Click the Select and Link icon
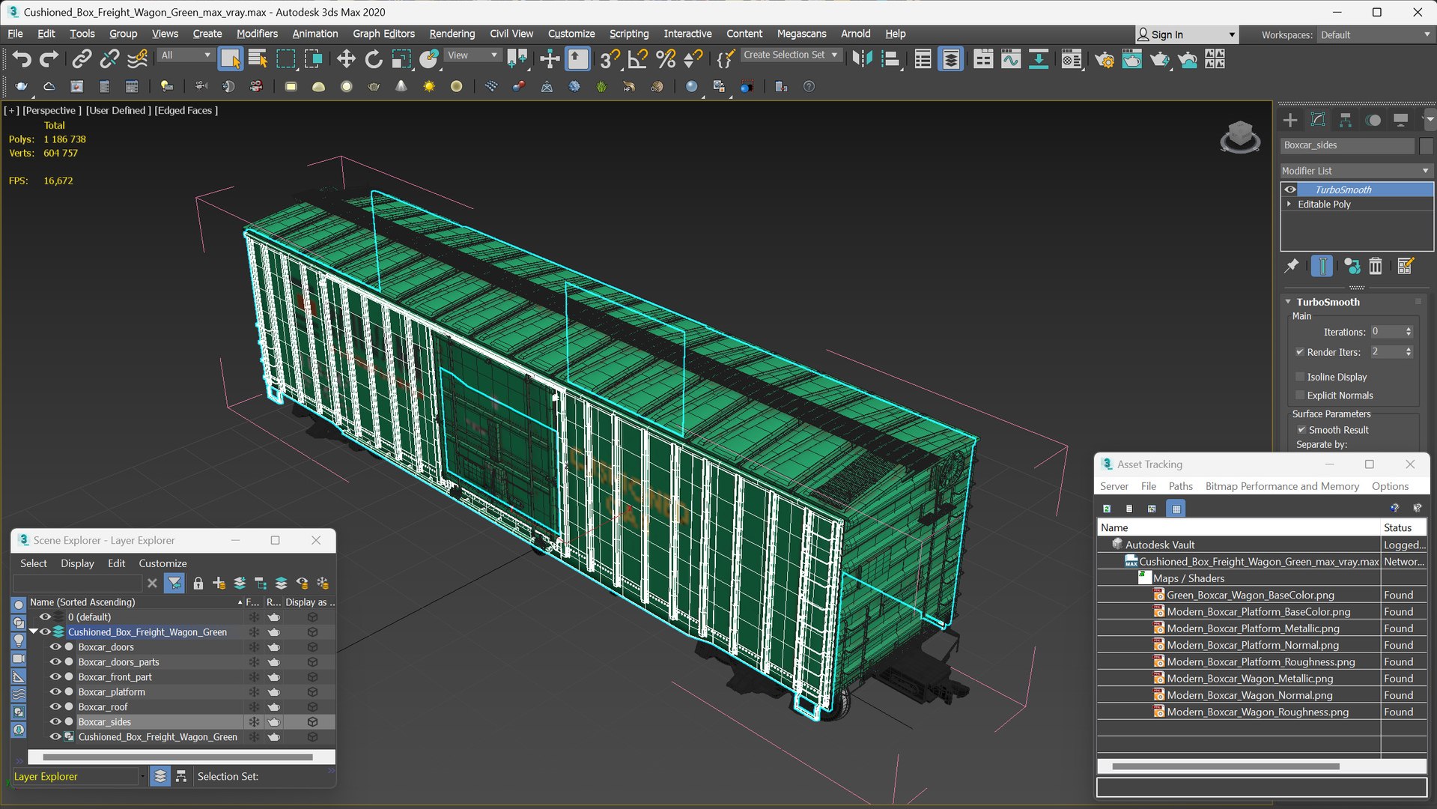Viewport: 1437px width, 809px height. [82, 59]
